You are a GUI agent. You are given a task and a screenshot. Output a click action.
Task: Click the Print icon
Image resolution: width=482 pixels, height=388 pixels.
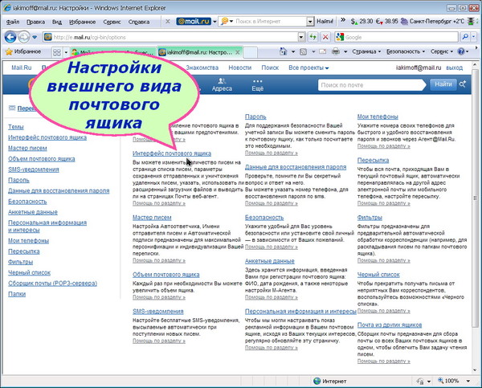[336, 51]
